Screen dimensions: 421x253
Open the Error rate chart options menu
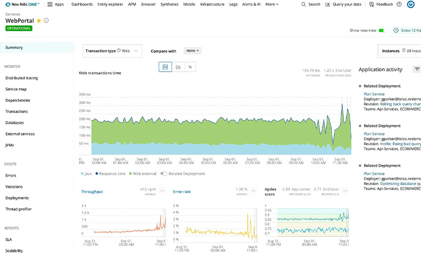pos(254,191)
